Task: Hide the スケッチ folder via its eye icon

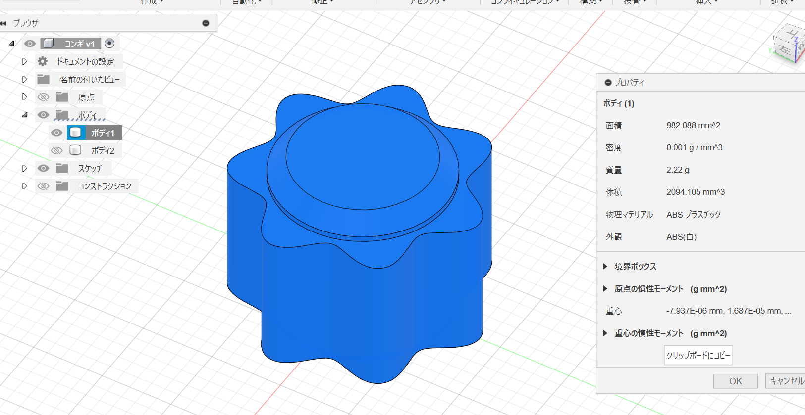Action: tap(44, 168)
